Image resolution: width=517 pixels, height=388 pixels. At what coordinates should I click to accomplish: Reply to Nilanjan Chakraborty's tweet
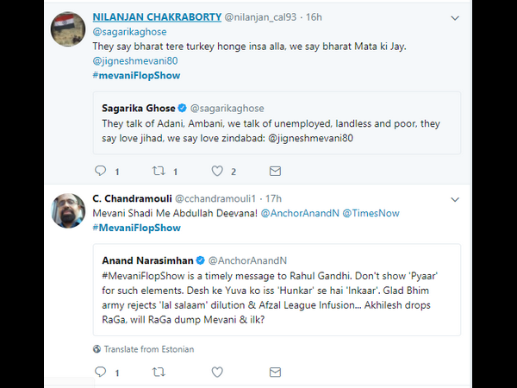click(x=100, y=172)
